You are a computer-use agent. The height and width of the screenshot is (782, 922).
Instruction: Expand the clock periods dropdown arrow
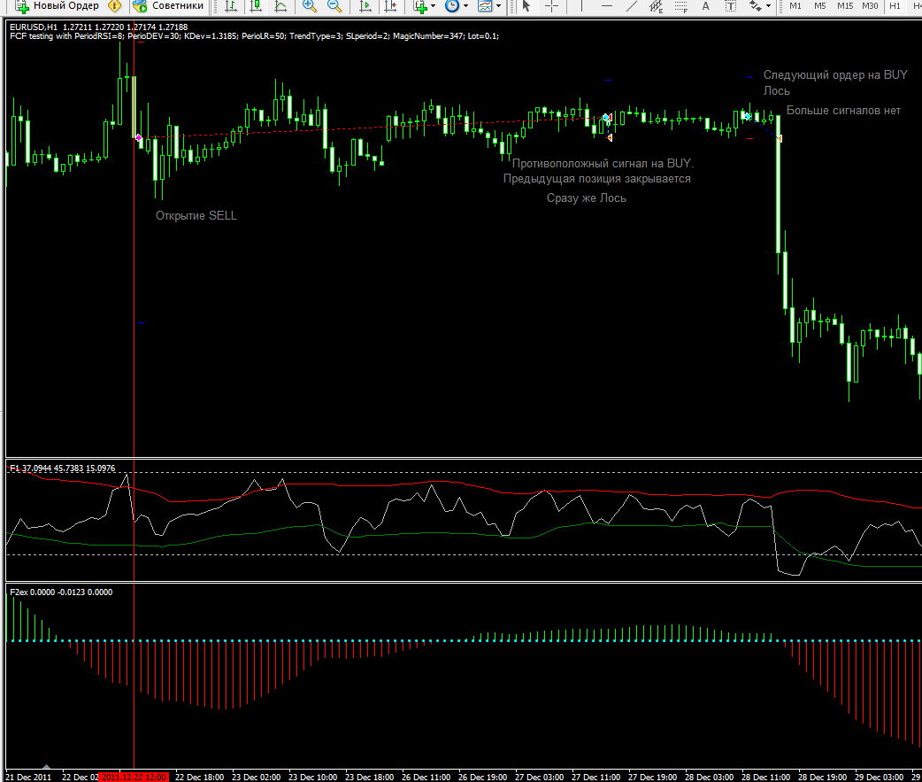[x=465, y=6]
